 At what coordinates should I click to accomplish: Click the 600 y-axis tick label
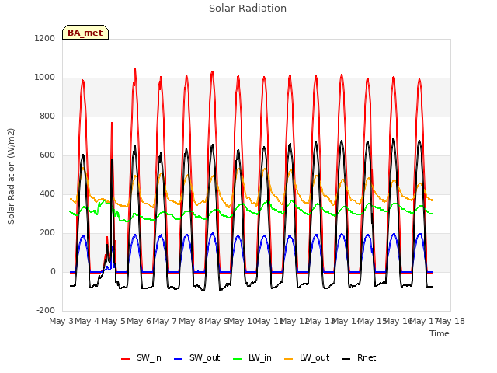pyautogui.click(x=47, y=155)
